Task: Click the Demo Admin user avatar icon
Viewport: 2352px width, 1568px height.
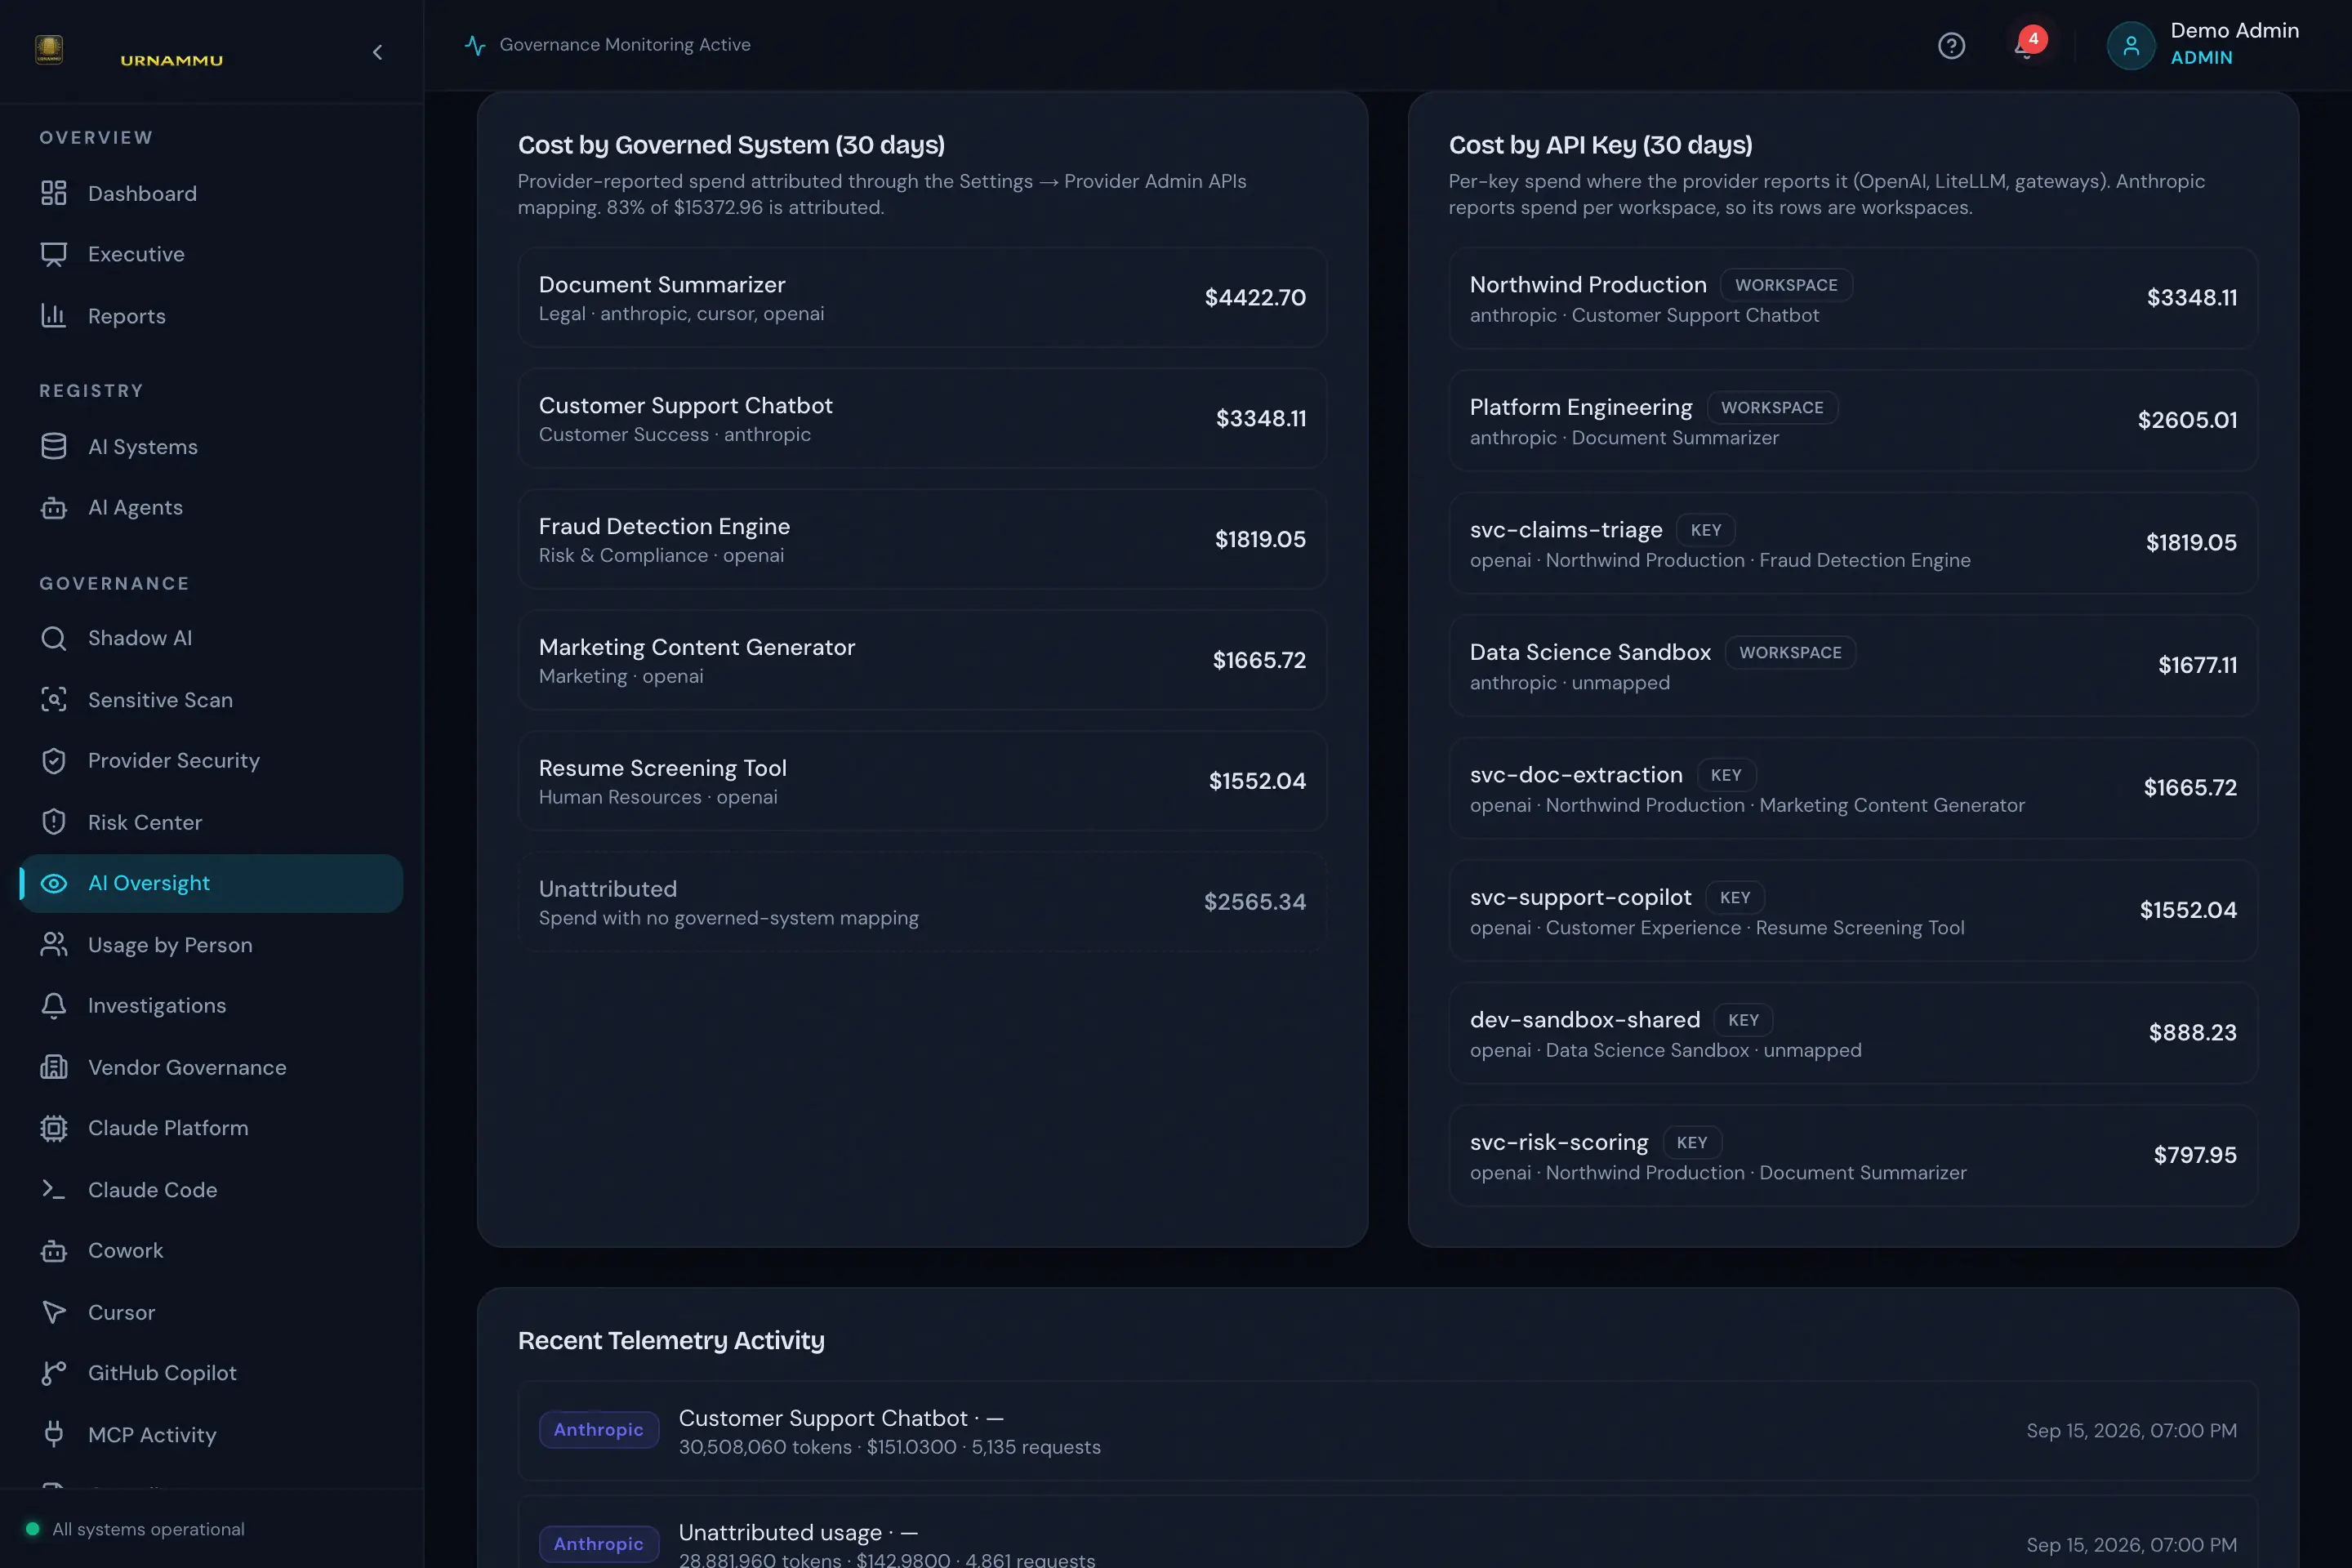Action: click(x=2130, y=45)
